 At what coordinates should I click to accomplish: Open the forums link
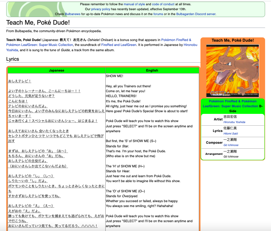click(x=158, y=14)
